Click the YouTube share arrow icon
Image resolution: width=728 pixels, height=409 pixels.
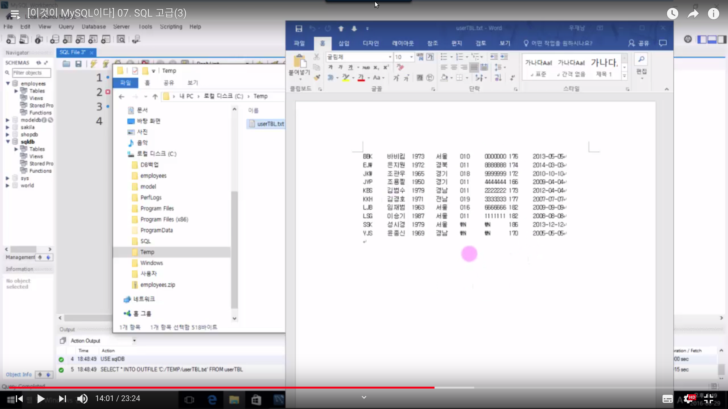693,14
